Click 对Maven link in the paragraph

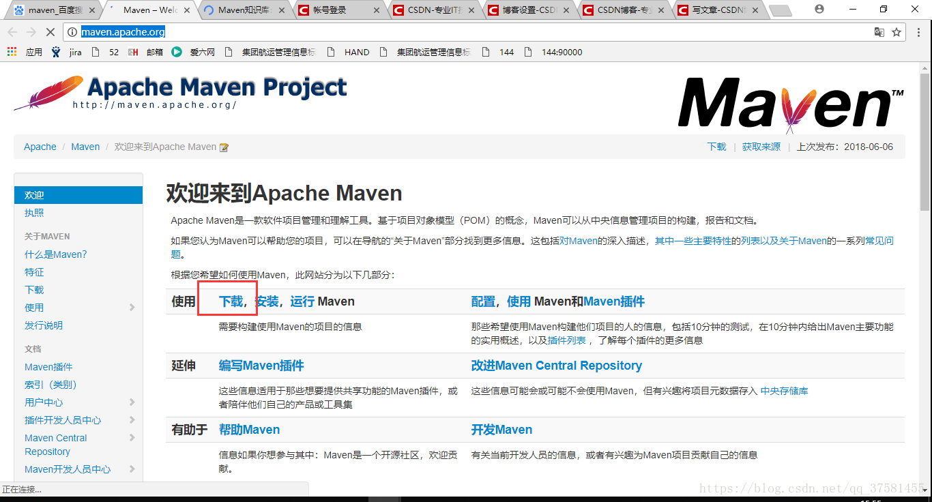tap(578, 241)
